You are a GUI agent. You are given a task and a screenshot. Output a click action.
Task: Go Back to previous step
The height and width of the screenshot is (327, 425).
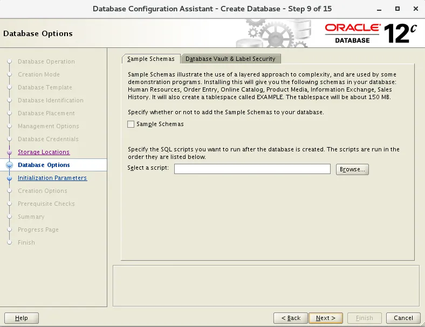point(291,318)
